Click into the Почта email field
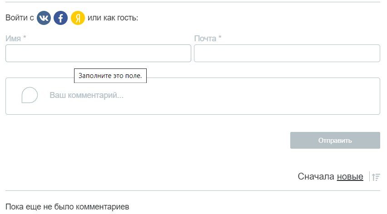 click(x=287, y=53)
